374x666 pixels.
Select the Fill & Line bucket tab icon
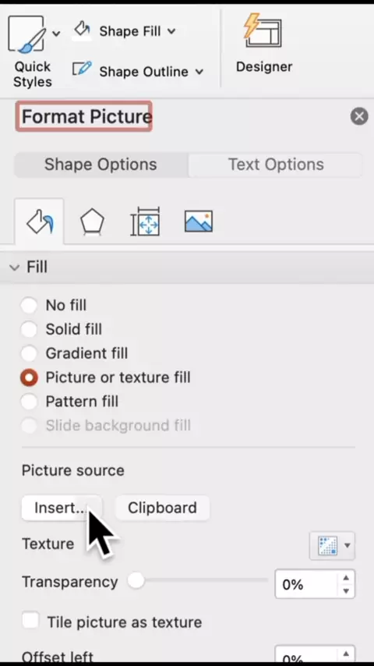(40, 221)
